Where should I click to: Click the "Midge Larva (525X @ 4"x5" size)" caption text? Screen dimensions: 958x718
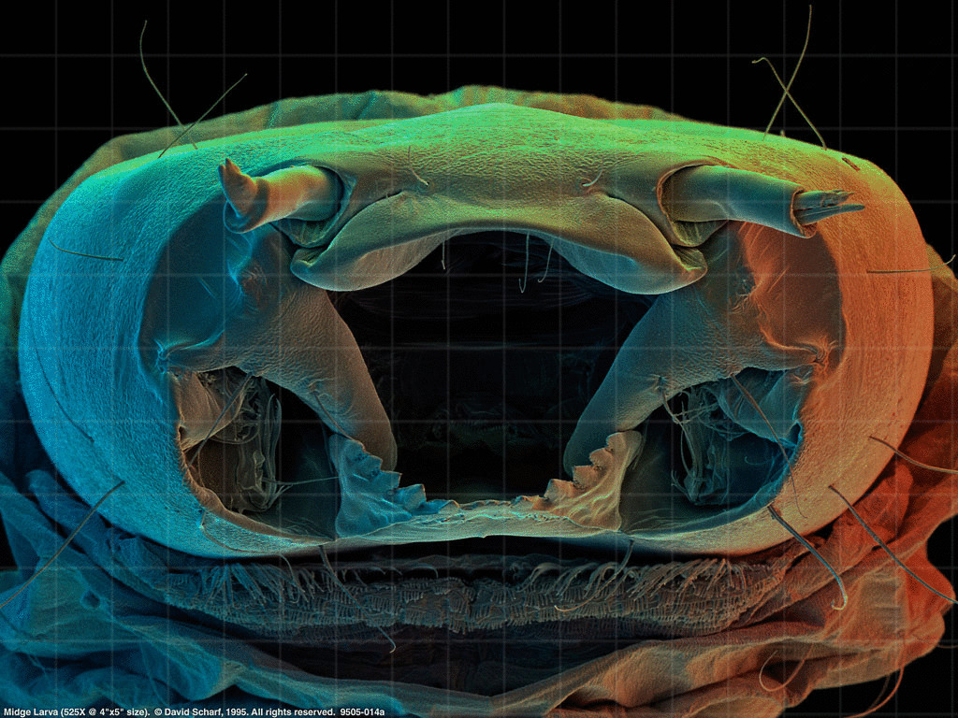(77, 712)
